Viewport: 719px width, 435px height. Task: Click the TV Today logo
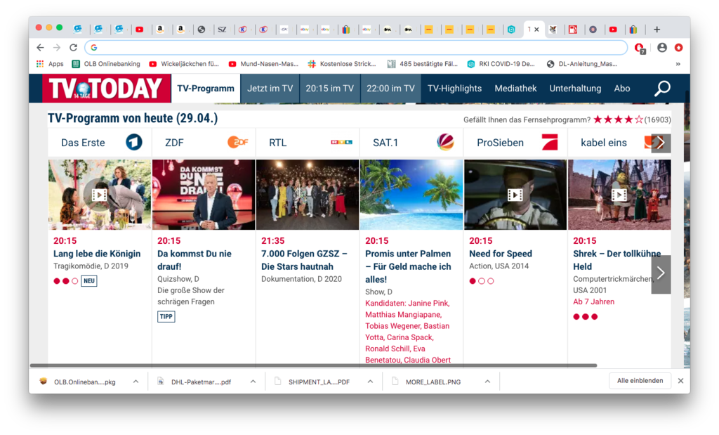click(x=106, y=88)
